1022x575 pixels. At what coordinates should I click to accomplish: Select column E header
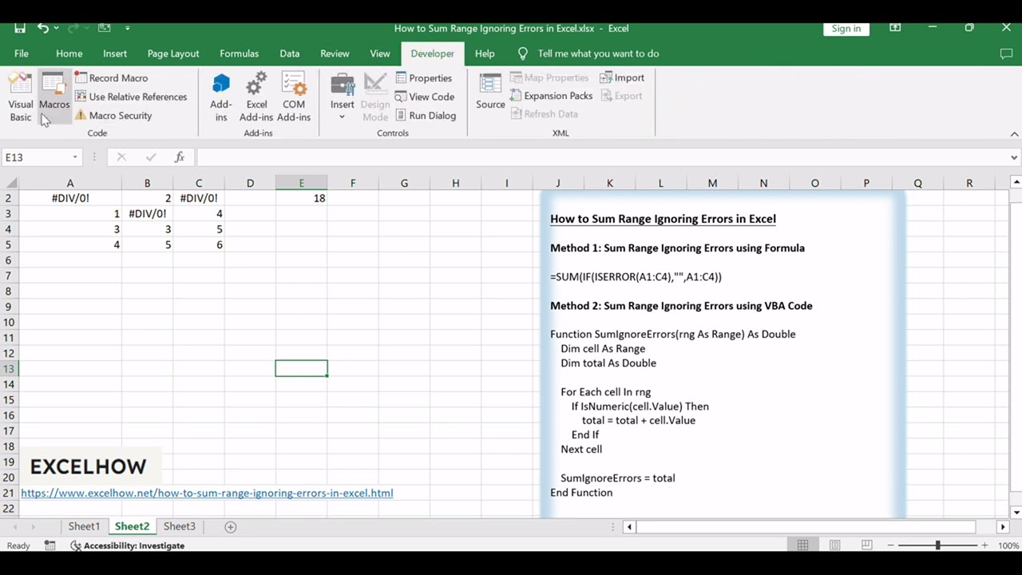point(301,183)
